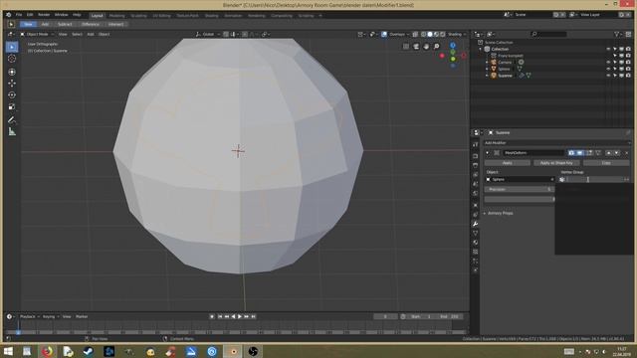Collapse the Collection tree in outliner

(x=480, y=49)
